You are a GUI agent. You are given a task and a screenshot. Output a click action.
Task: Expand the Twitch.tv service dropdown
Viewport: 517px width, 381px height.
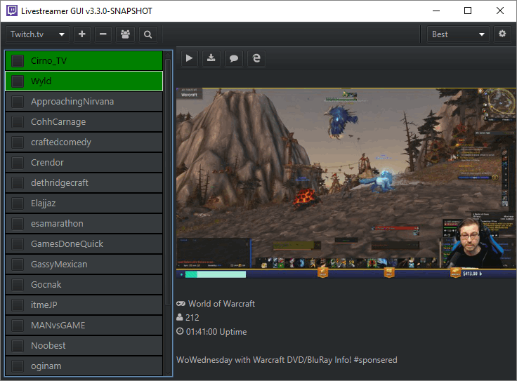[37, 34]
